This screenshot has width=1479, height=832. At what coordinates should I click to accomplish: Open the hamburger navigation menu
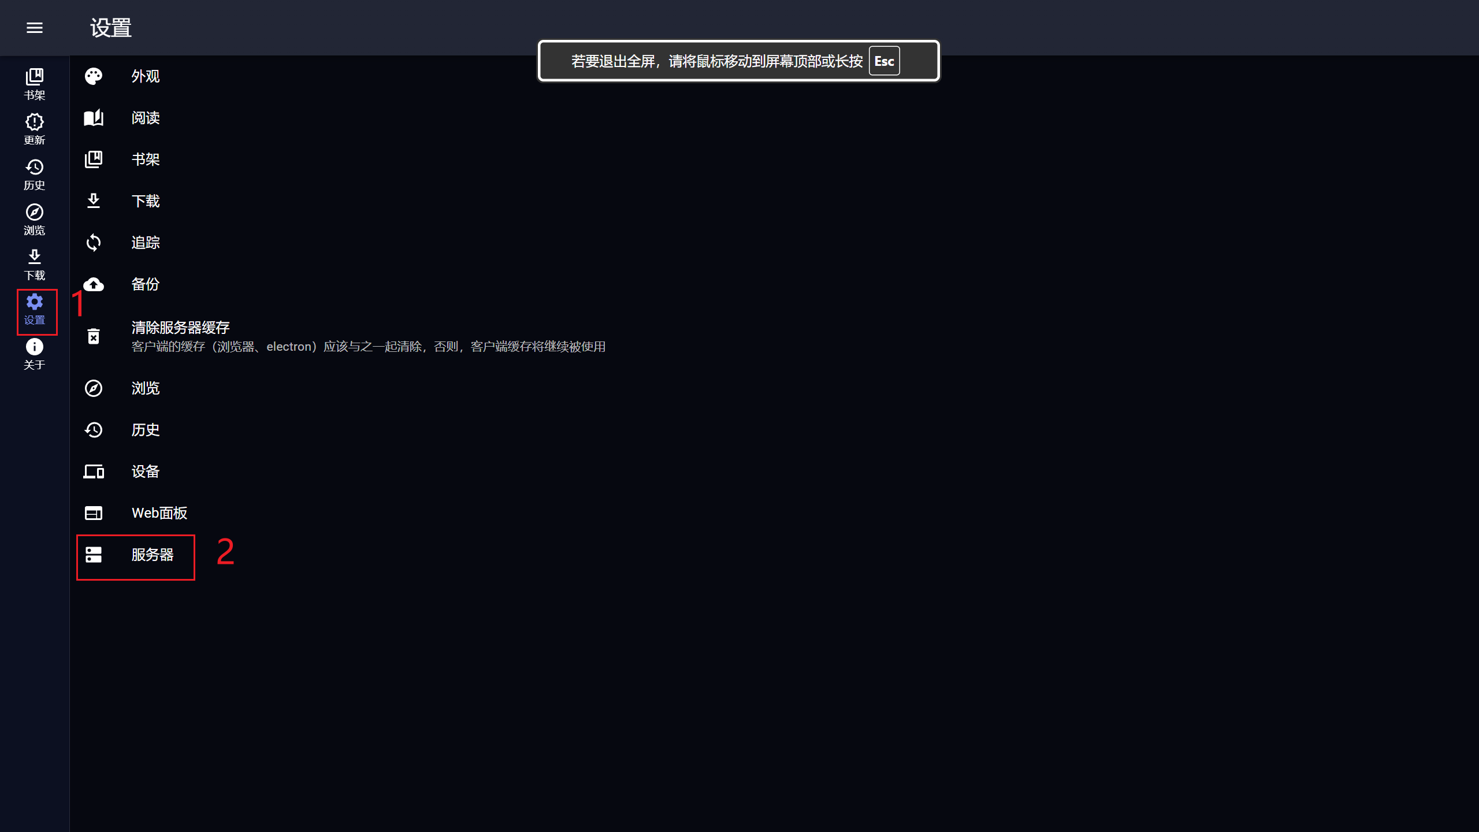pyautogui.click(x=35, y=28)
